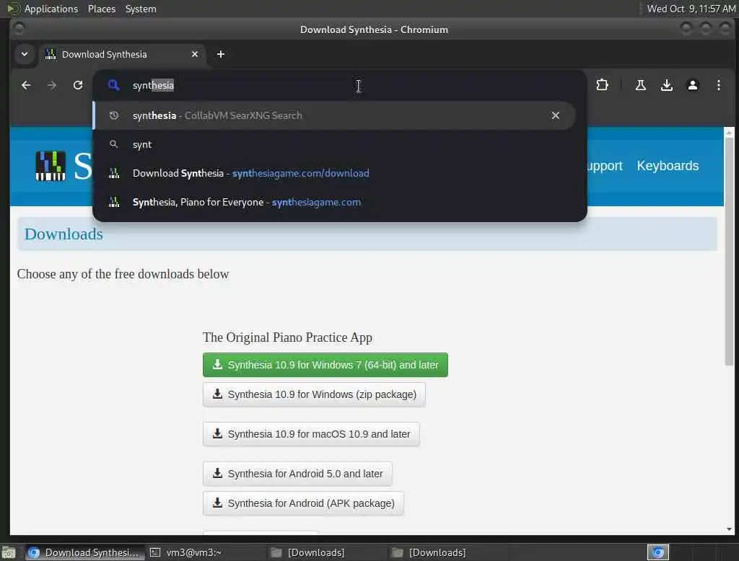Download Synthesia for Android APK package
Image resolution: width=739 pixels, height=561 pixels.
tap(303, 503)
